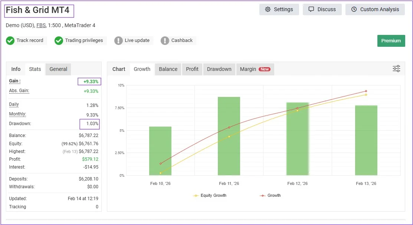The height and width of the screenshot is (225, 413).
Task: Click the green Track record checkmark icon
Action: 10,40
